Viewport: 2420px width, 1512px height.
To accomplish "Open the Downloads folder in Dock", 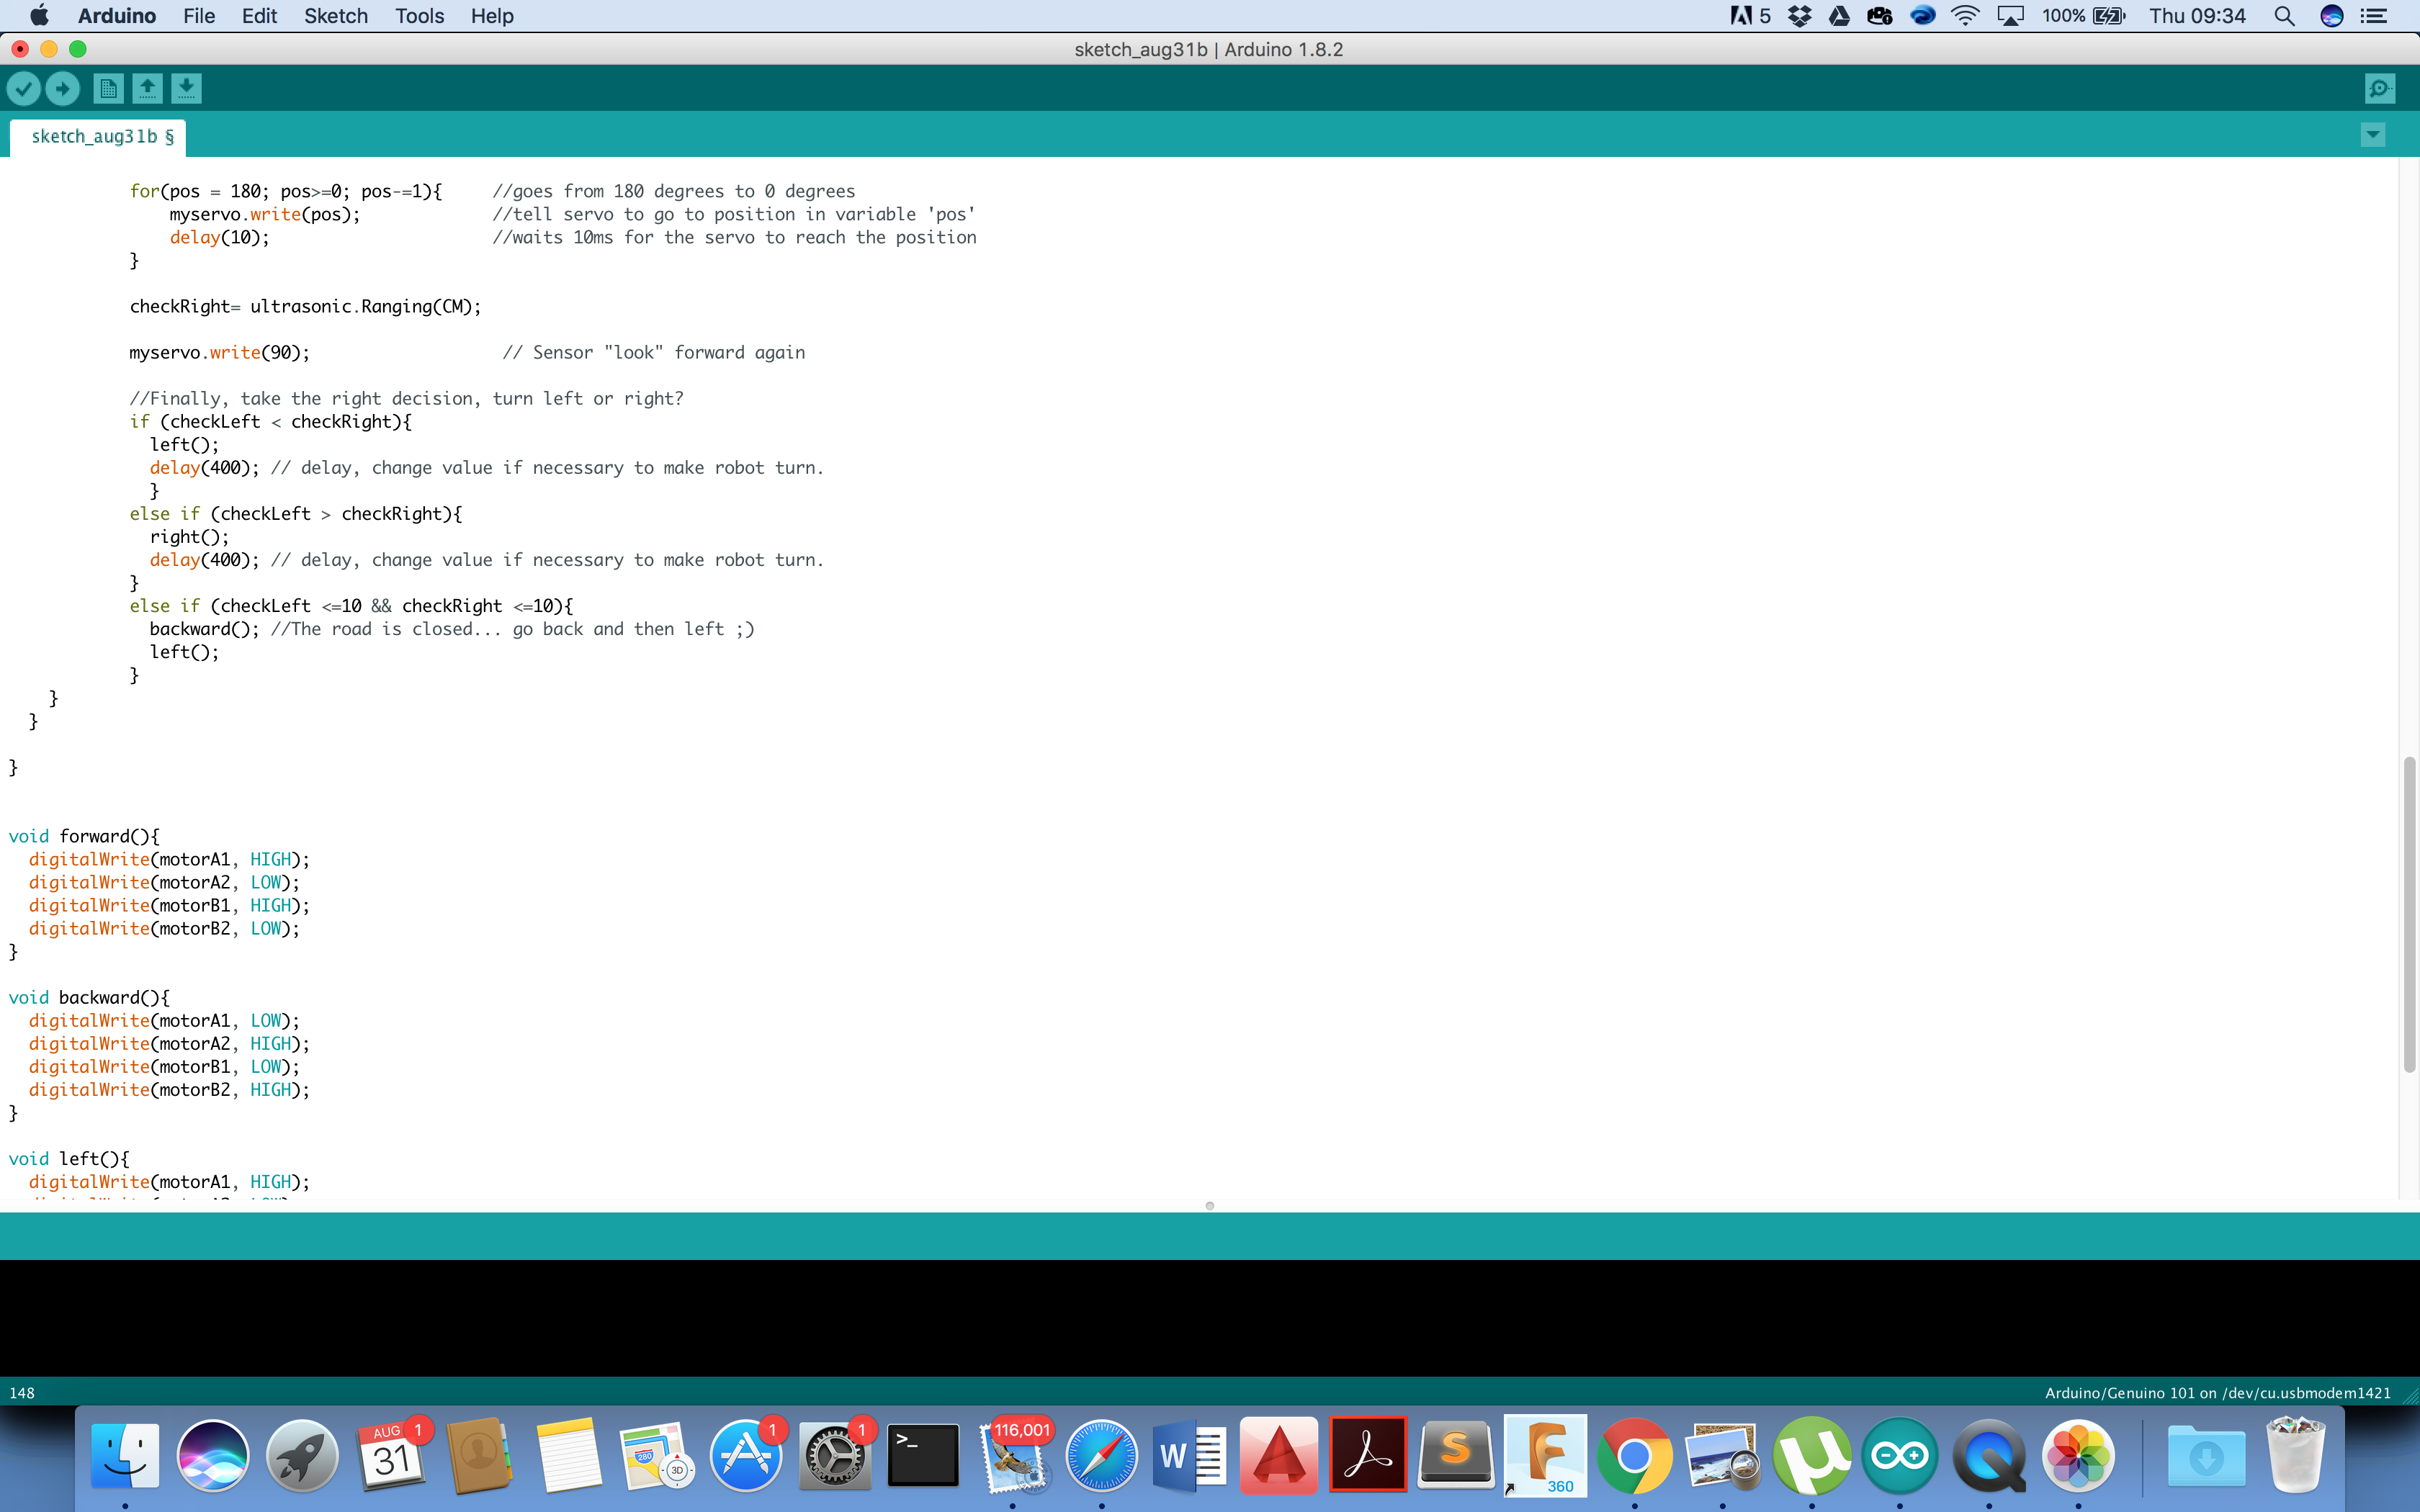I will 2207,1455.
